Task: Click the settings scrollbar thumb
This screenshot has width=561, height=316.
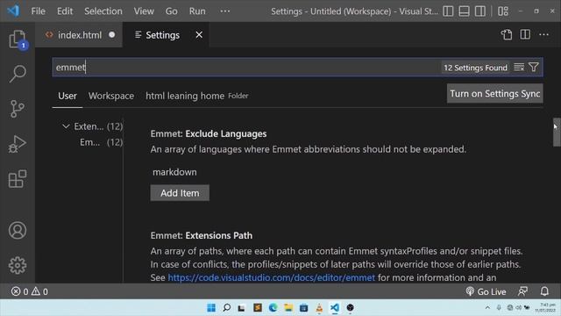Action: pyautogui.click(x=557, y=133)
